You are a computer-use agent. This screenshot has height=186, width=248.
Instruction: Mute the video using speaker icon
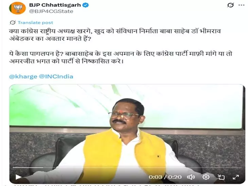pyautogui.click(x=191, y=177)
